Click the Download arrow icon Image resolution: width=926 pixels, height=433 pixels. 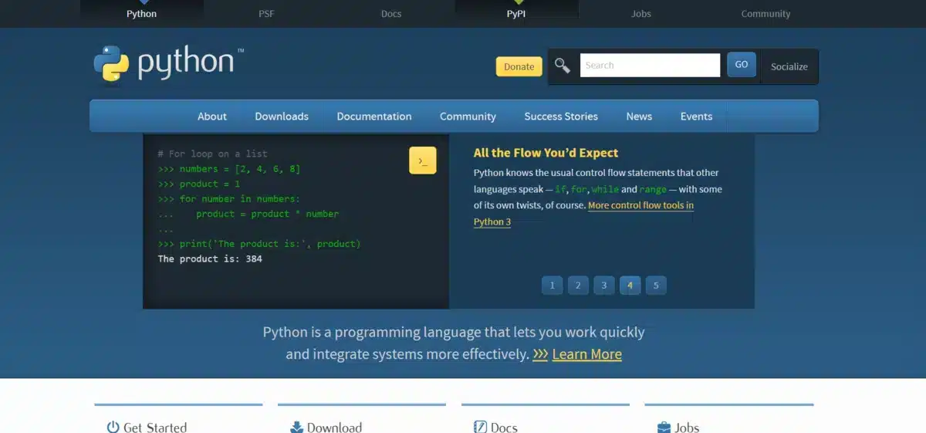(296, 427)
